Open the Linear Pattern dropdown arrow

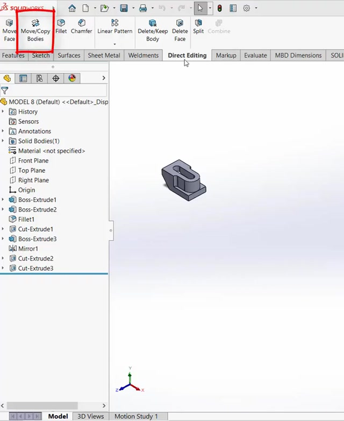[x=114, y=44]
